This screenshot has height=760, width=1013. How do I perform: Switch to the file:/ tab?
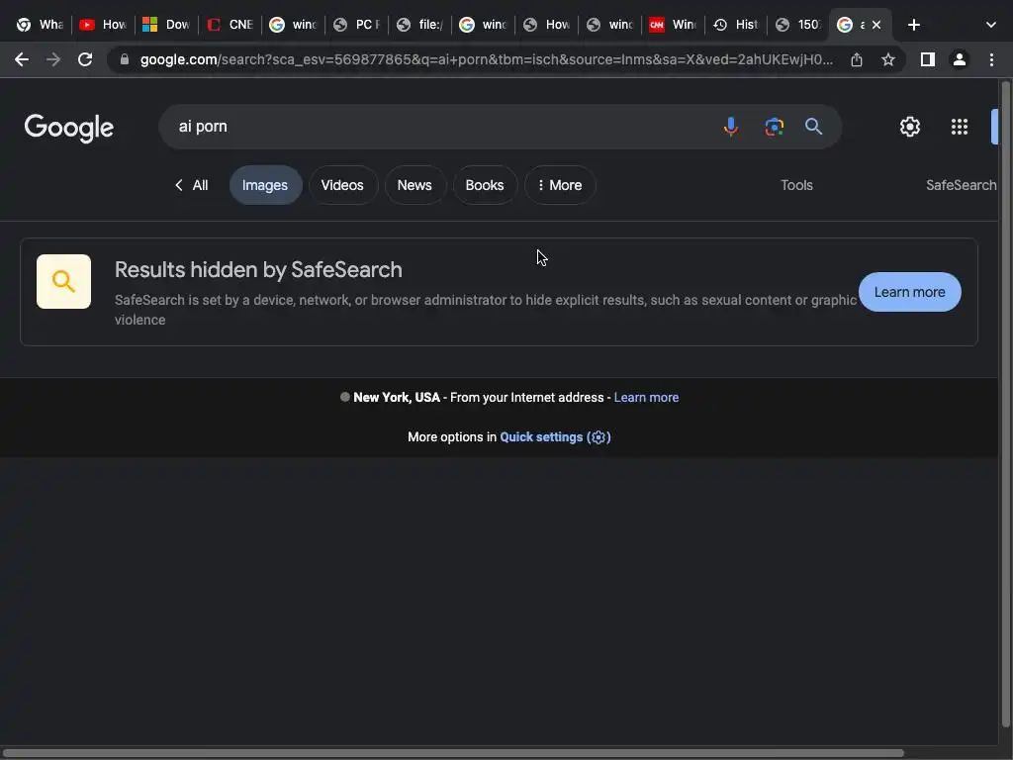click(x=419, y=25)
